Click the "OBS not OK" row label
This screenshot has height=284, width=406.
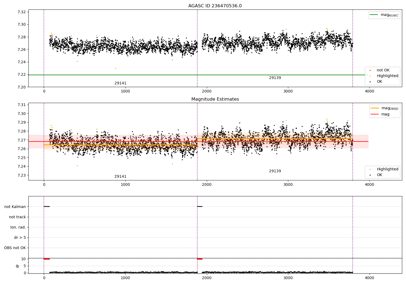pyautogui.click(x=15, y=248)
